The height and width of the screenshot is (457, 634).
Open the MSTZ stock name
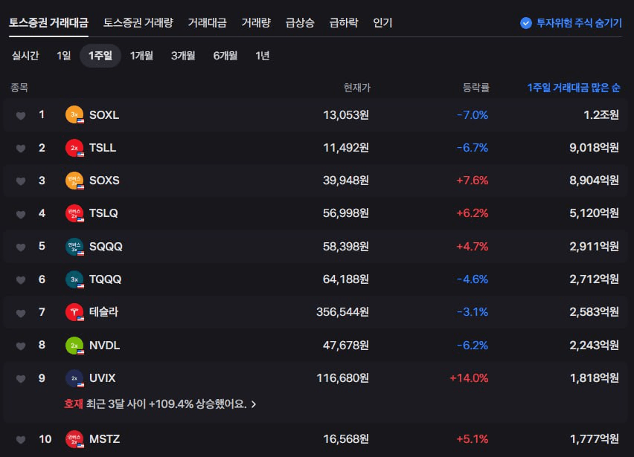(104, 439)
